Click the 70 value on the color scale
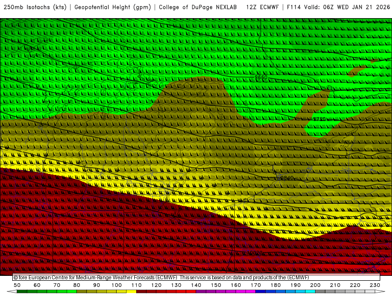This screenshot has width=392, height=294. click(x=57, y=285)
